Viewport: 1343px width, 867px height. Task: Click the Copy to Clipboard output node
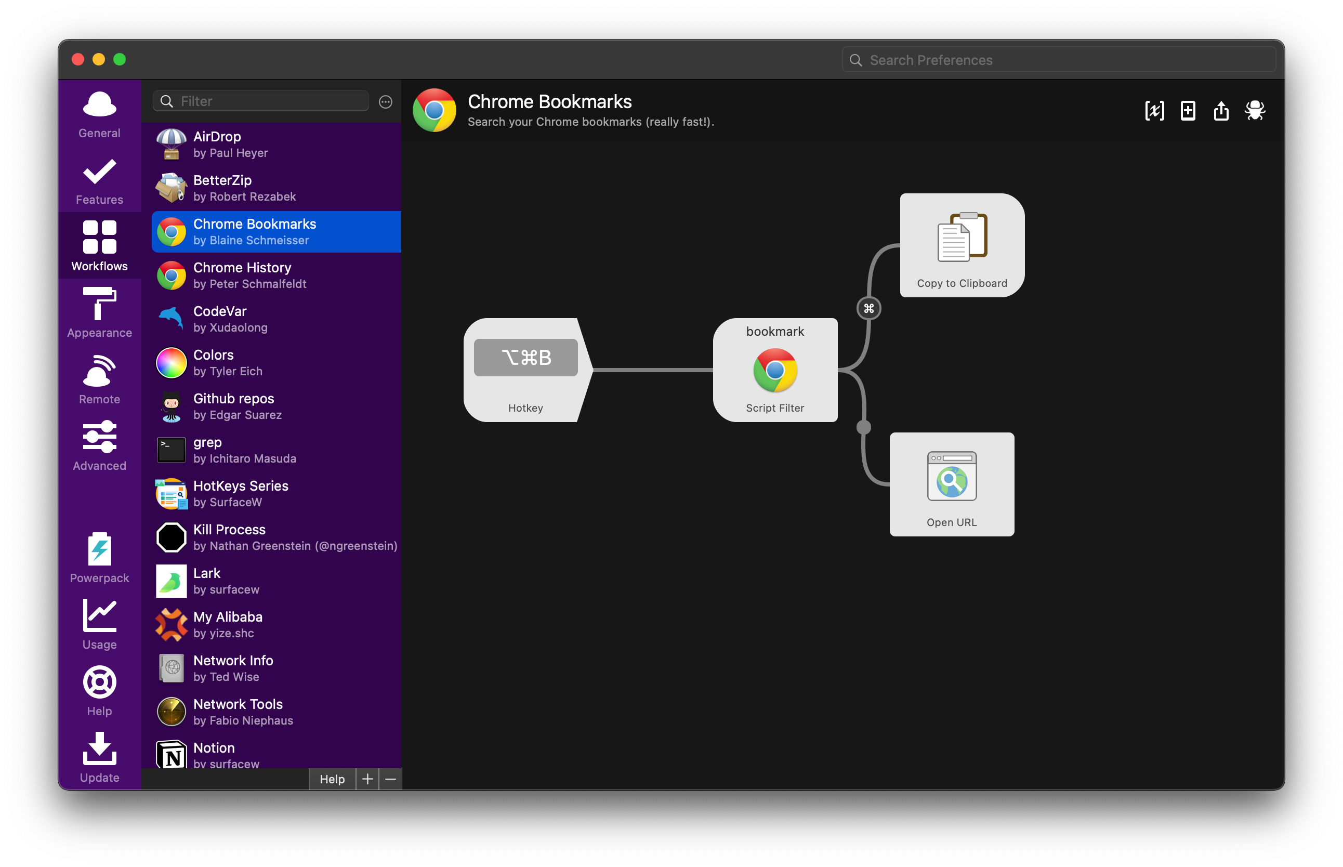click(x=962, y=245)
